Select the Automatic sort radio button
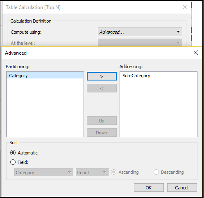204x198 pixels. 13,153
